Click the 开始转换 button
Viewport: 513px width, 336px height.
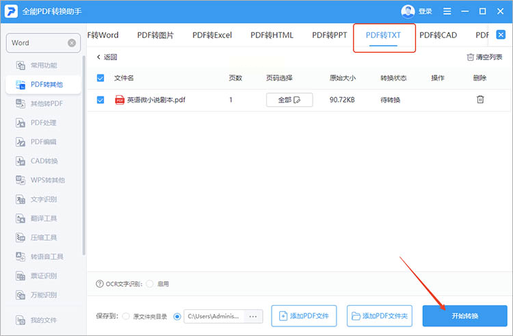pyautogui.click(x=464, y=315)
